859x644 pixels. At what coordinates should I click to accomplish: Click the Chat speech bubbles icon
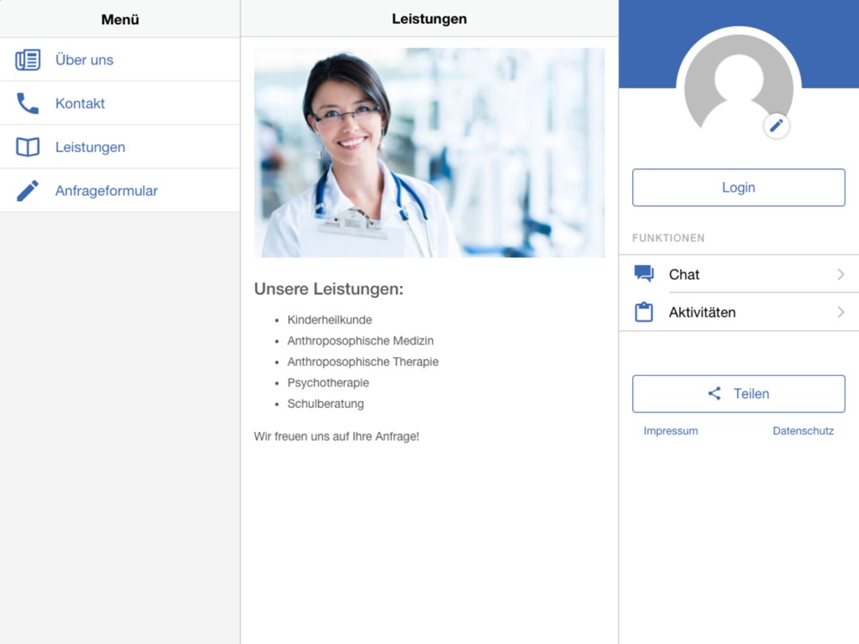(x=643, y=273)
